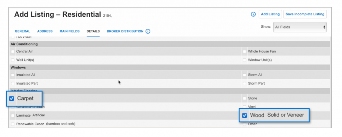Click the info icon next to Broker Distribution
Image resolution: width=342 pixels, height=137 pixels.
pyautogui.click(x=148, y=31)
